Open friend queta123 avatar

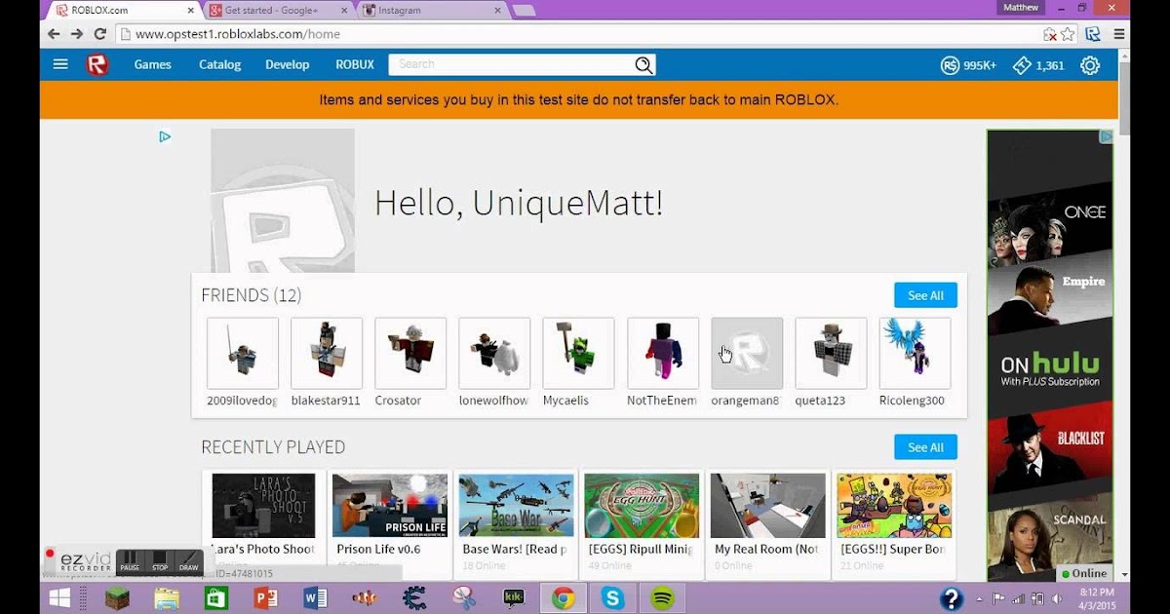click(831, 353)
